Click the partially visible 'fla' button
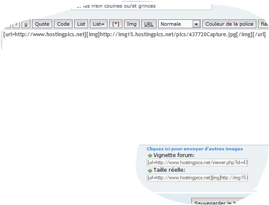Screen dimensions: 269x205 (x=264, y=24)
